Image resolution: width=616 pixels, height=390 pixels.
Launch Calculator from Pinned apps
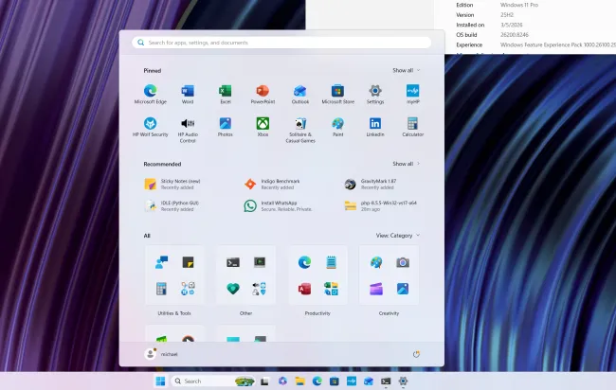(x=412, y=127)
